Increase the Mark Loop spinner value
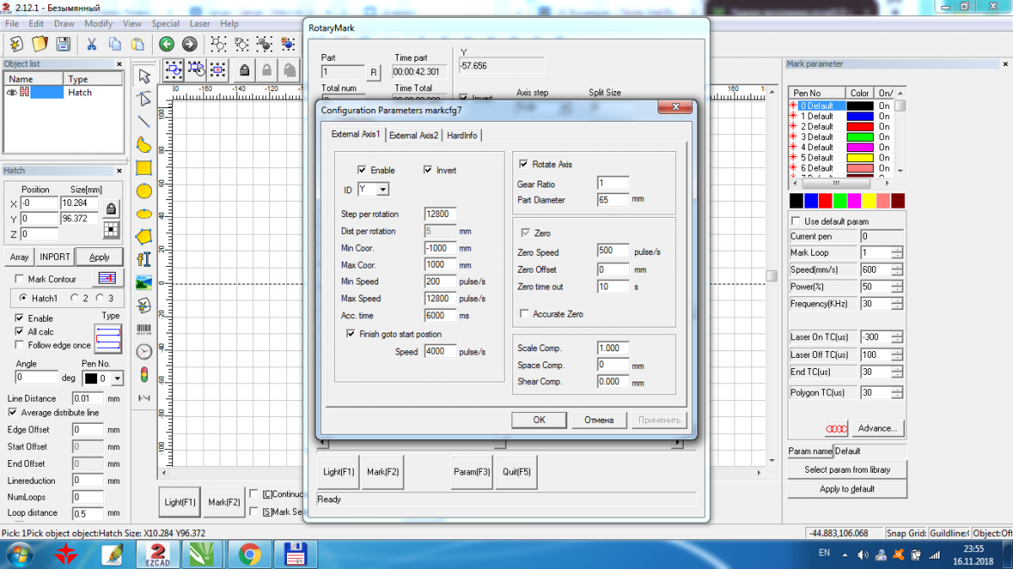The height and width of the screenshot is (569, 1013). pos(897,249)
